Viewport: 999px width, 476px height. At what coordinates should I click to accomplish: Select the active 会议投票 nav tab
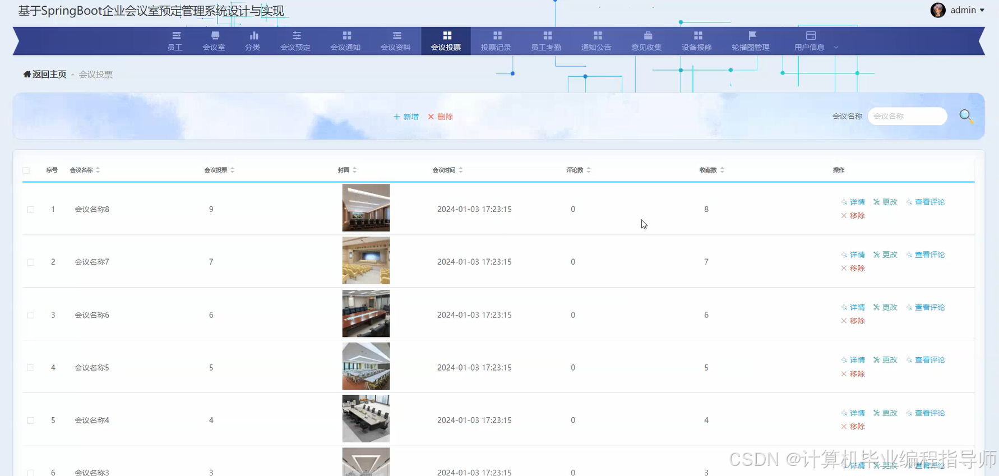[446, 41]
